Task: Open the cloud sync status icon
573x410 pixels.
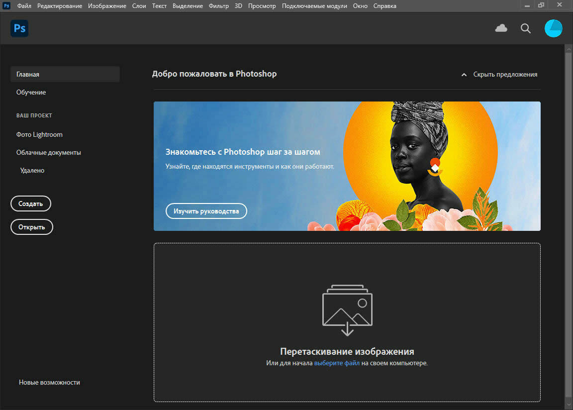Action: point(501,28)
